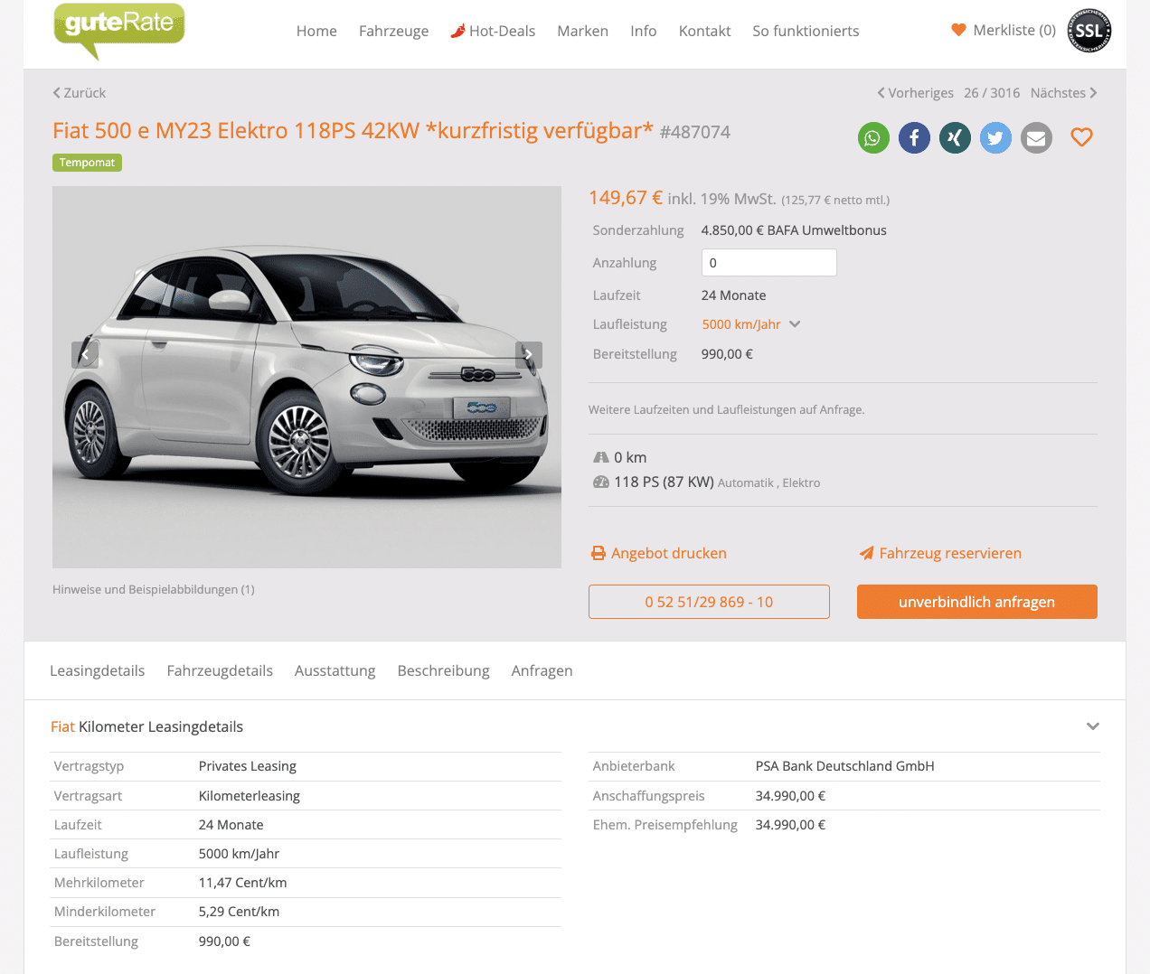Click the price 149,67 €
This screenshot has width=1150, height=974.
[x=626, y=198]
